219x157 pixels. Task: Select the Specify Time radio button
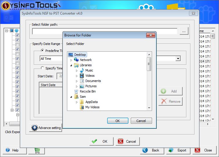click(x=42, y=68)
